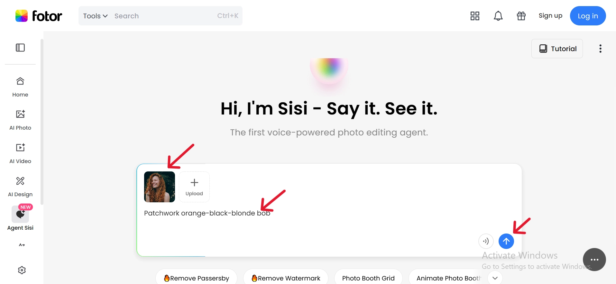Expand the Tools dropdown
This screenshot has width=616, height=284.
95,15
